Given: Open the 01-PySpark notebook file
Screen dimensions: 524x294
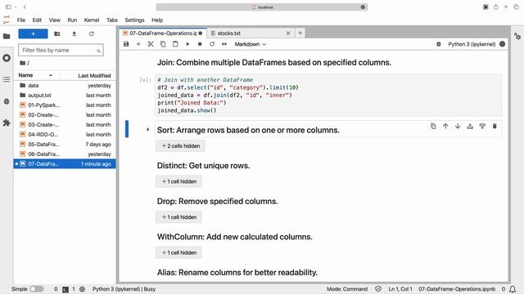Looking at the screenshot, I should [65, 105].
